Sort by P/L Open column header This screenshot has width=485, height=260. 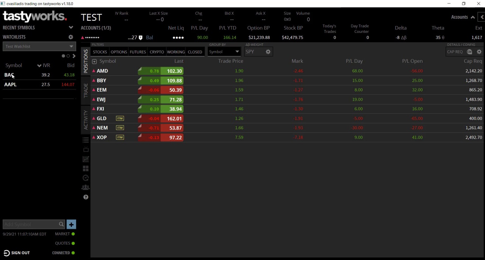[x=412, y=61]
